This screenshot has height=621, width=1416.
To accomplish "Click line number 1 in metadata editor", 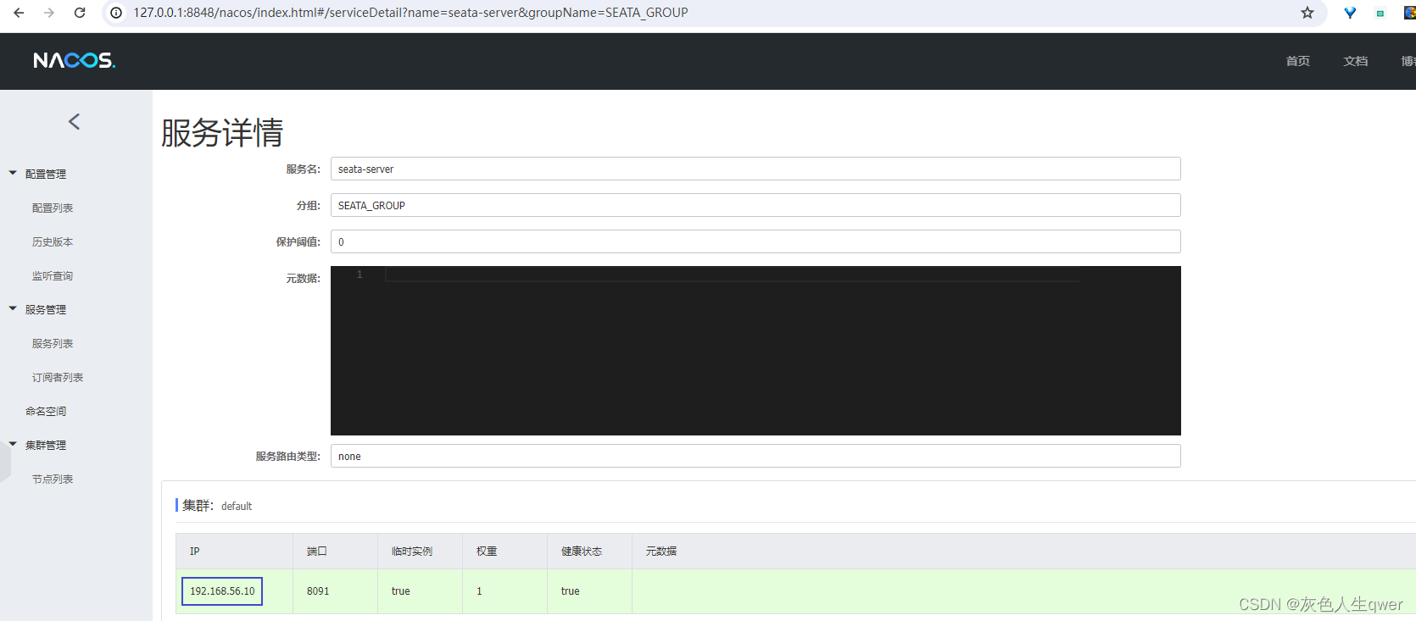I will tap(360, 274).
